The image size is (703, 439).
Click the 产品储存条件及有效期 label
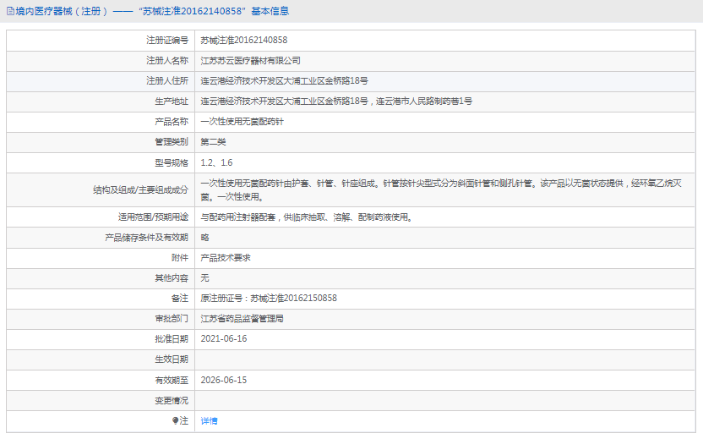click(147, 238)
